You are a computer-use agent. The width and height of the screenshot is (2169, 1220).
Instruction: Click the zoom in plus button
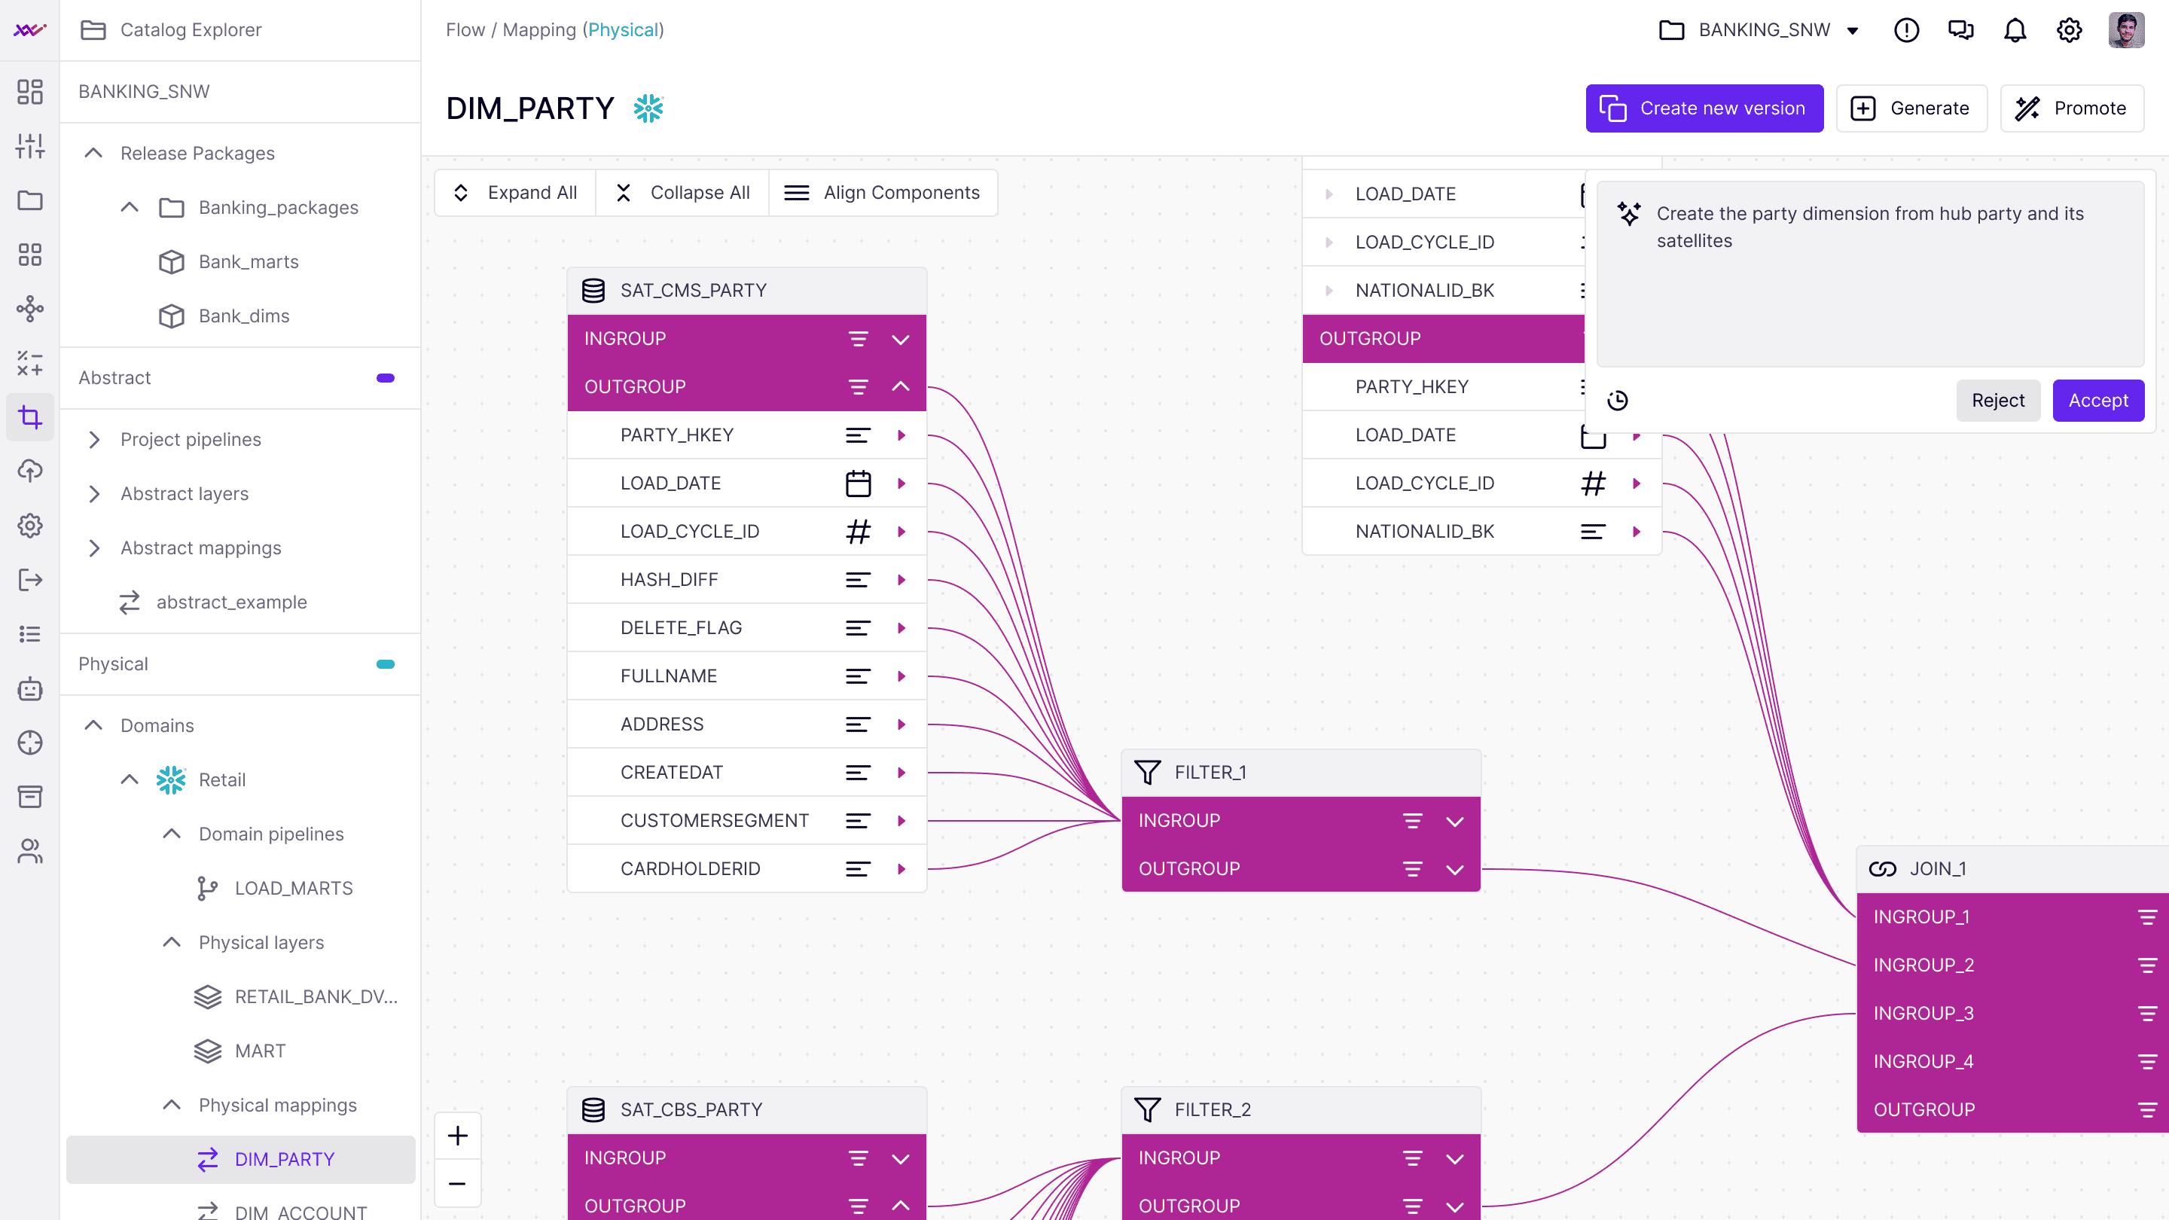[457, 1136]
